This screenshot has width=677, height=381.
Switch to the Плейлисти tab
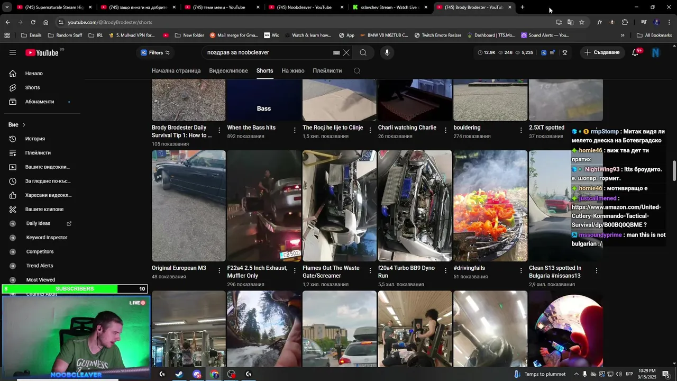click(x=327, y=71)
